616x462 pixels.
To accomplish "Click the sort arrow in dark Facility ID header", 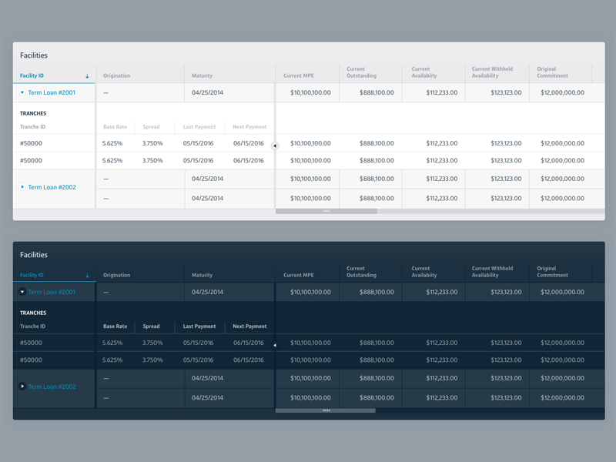I will [x=87, y=276].
